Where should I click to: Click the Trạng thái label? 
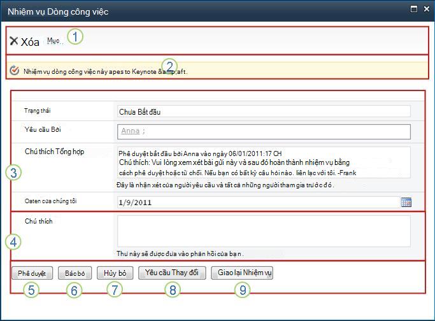point(37,111)
